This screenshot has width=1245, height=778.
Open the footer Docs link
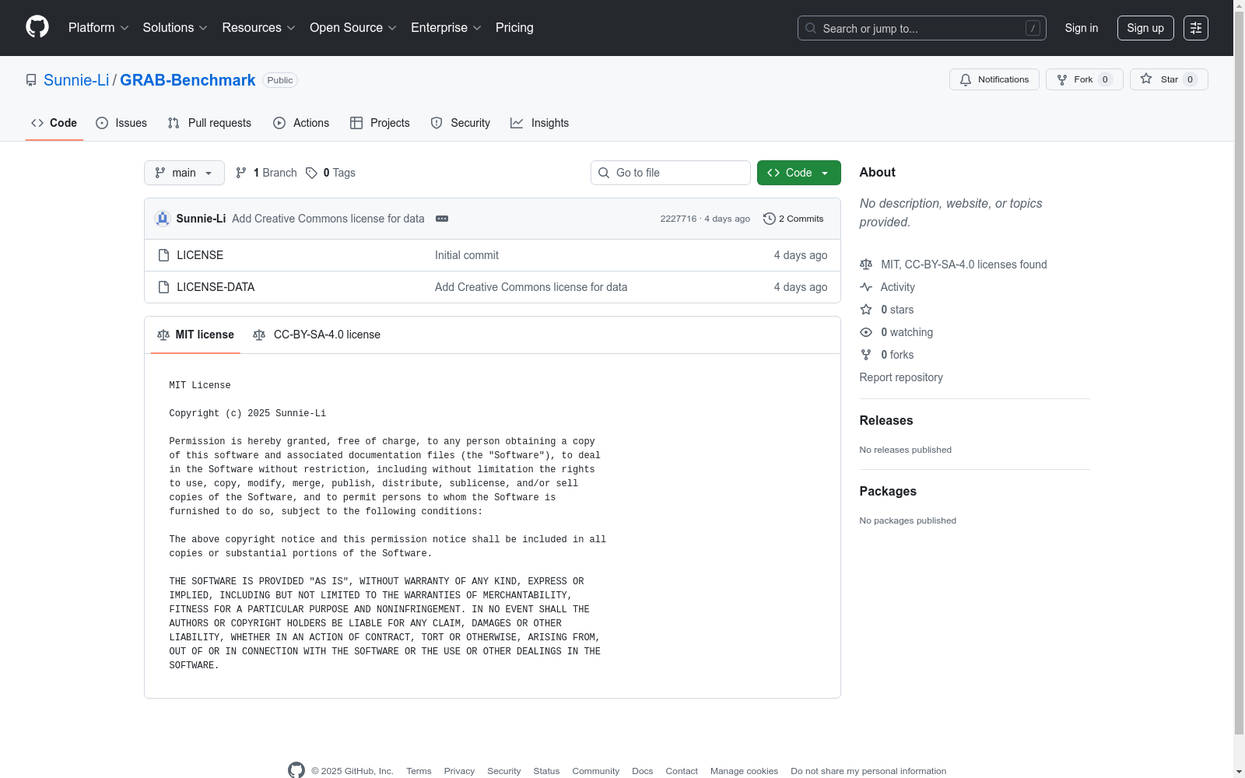tap(643, 771)
